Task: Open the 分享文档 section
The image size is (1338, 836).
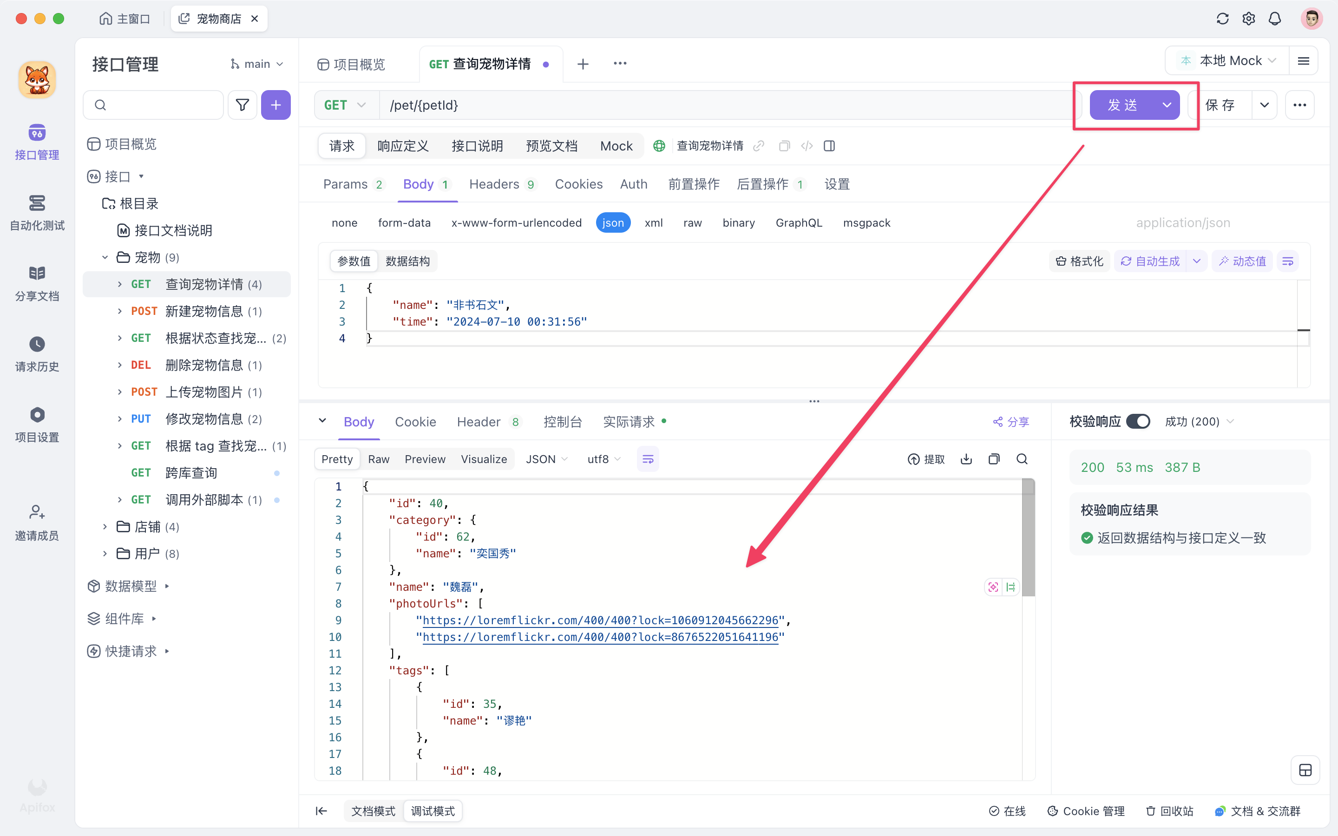Action: (37, 282)
